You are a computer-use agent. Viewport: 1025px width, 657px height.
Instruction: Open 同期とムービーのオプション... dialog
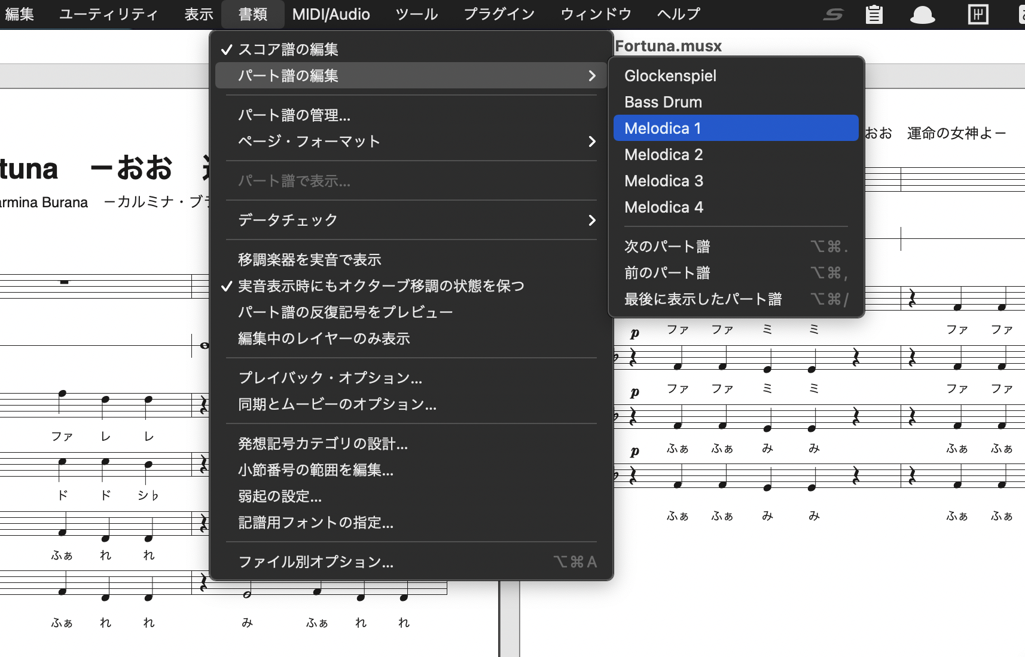[411, 404]
